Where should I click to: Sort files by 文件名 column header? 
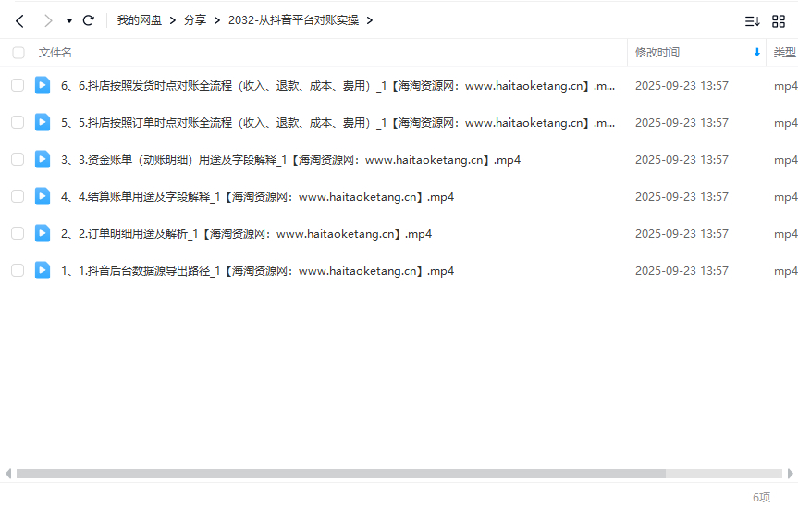[55, 53]
